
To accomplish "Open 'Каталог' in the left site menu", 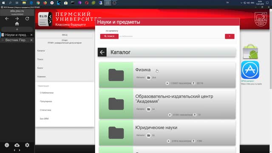I will [x=41, y=51].
